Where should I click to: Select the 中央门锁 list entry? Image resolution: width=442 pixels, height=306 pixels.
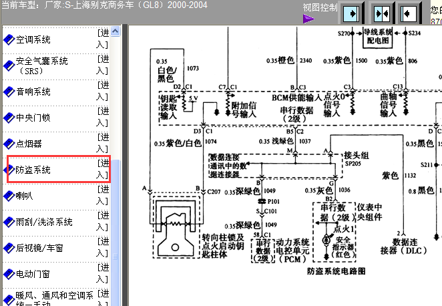point(33,118)
